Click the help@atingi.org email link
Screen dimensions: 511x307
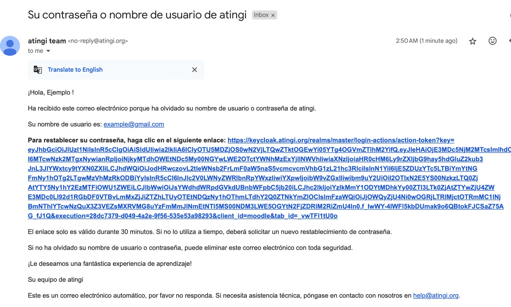pyautogui.click(x=436, y=295)
